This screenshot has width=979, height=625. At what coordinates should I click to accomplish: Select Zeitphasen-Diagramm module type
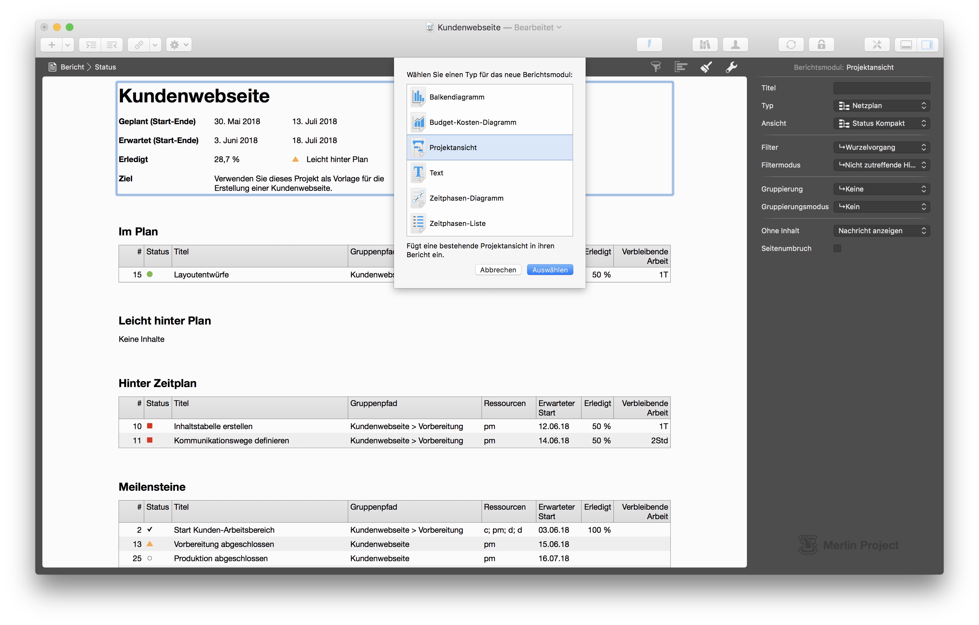pos(489,198)
